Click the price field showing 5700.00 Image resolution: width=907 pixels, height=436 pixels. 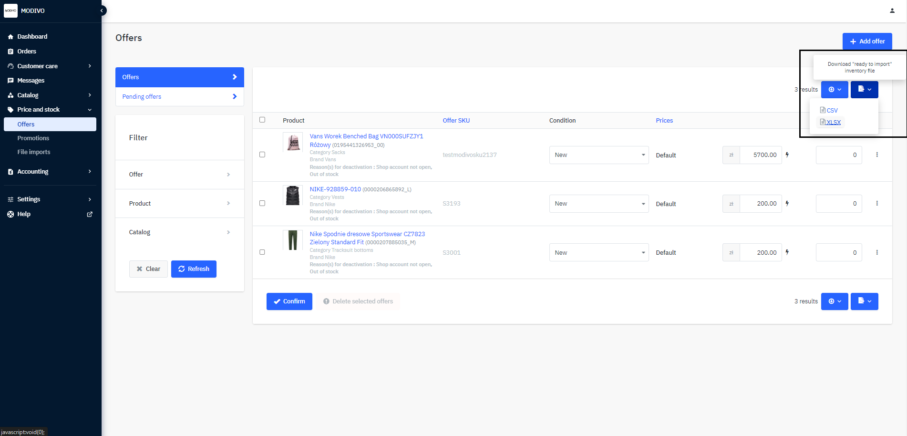coord(760,155)
